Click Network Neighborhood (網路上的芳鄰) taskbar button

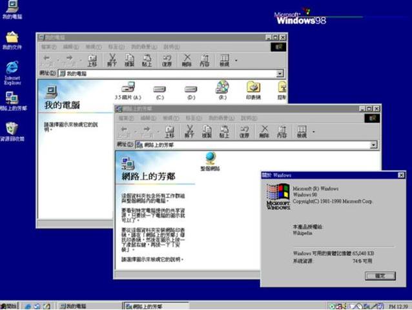(156, 306)
